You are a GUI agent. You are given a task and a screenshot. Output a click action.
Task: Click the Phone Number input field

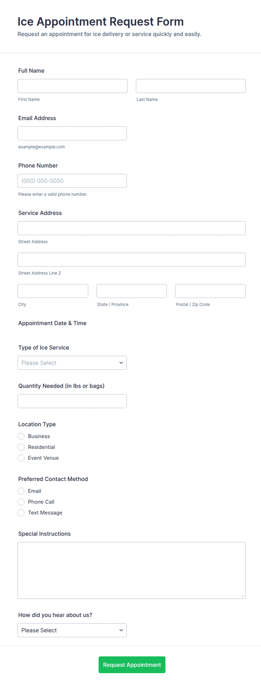tap(72, 181)
